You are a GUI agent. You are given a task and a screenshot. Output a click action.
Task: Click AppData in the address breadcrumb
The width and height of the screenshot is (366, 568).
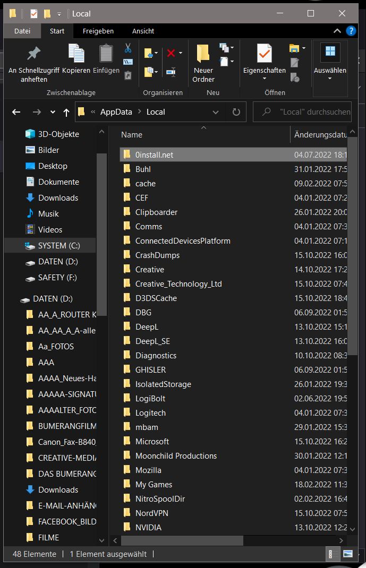(x=116, y=112)
